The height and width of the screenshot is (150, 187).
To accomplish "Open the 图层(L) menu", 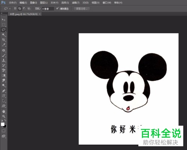I will (44, 3).
